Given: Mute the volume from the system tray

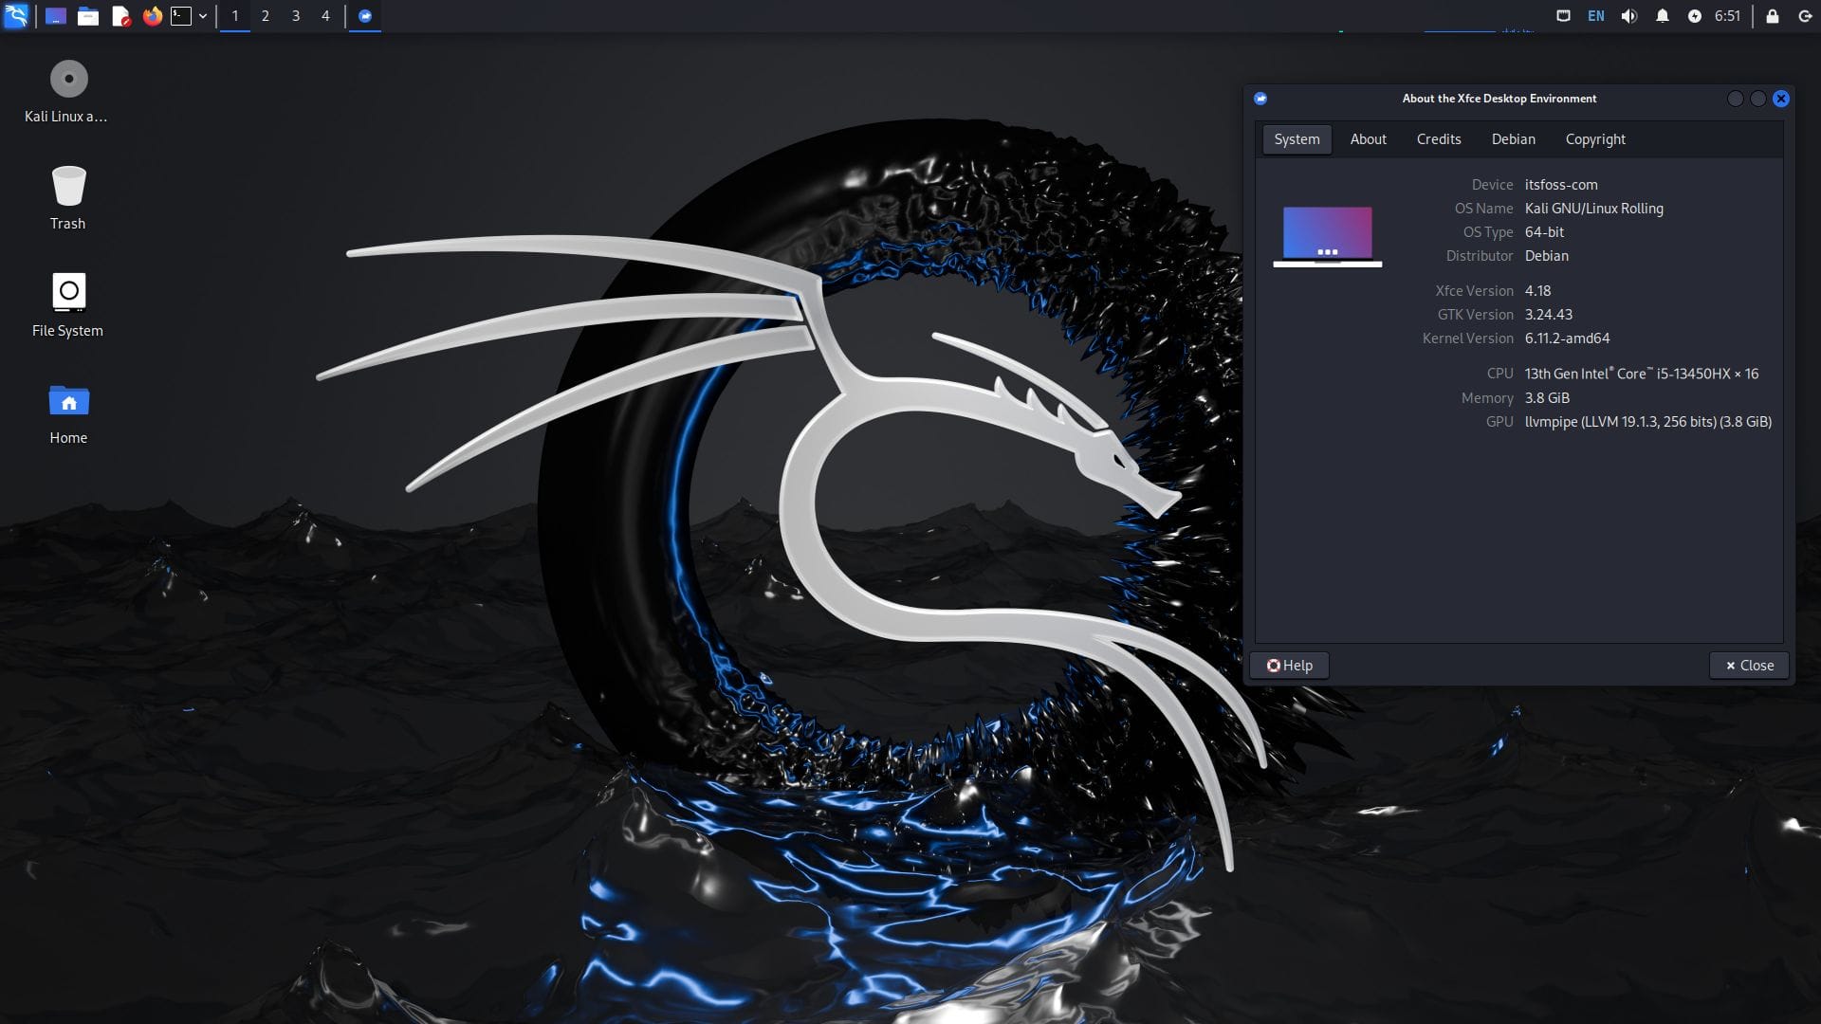Looking at the screenshot, I should pyautogui.click(x=1628, y=15).
